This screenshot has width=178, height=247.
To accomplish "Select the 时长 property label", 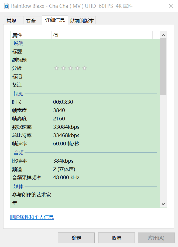I will (x=17, y=102).
